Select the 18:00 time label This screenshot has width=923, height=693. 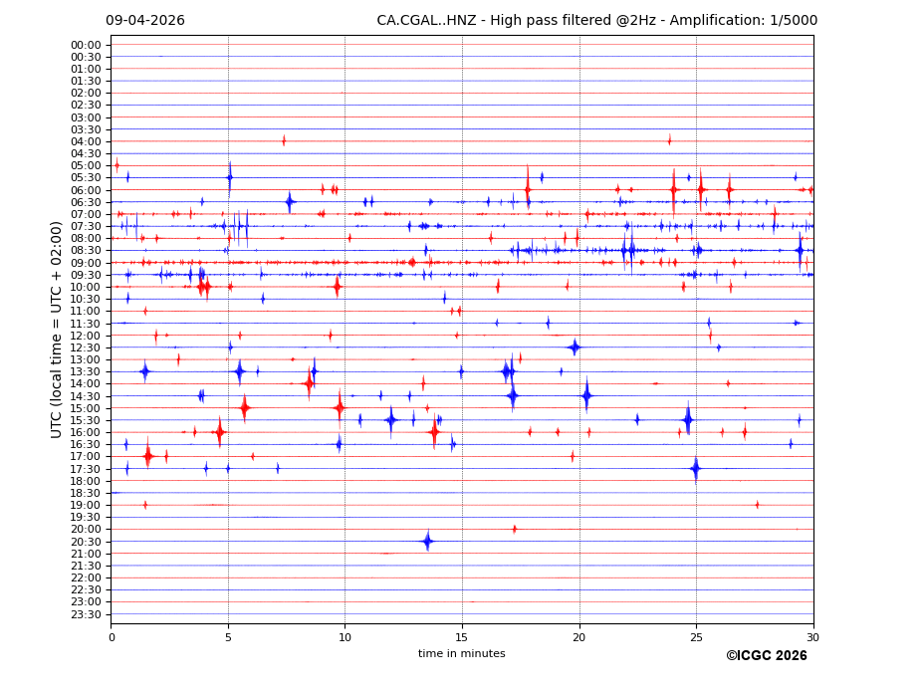click(86, 481)
